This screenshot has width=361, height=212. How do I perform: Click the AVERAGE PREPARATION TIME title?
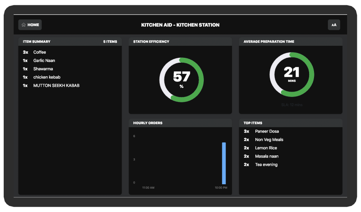click(x=268, y=42)
